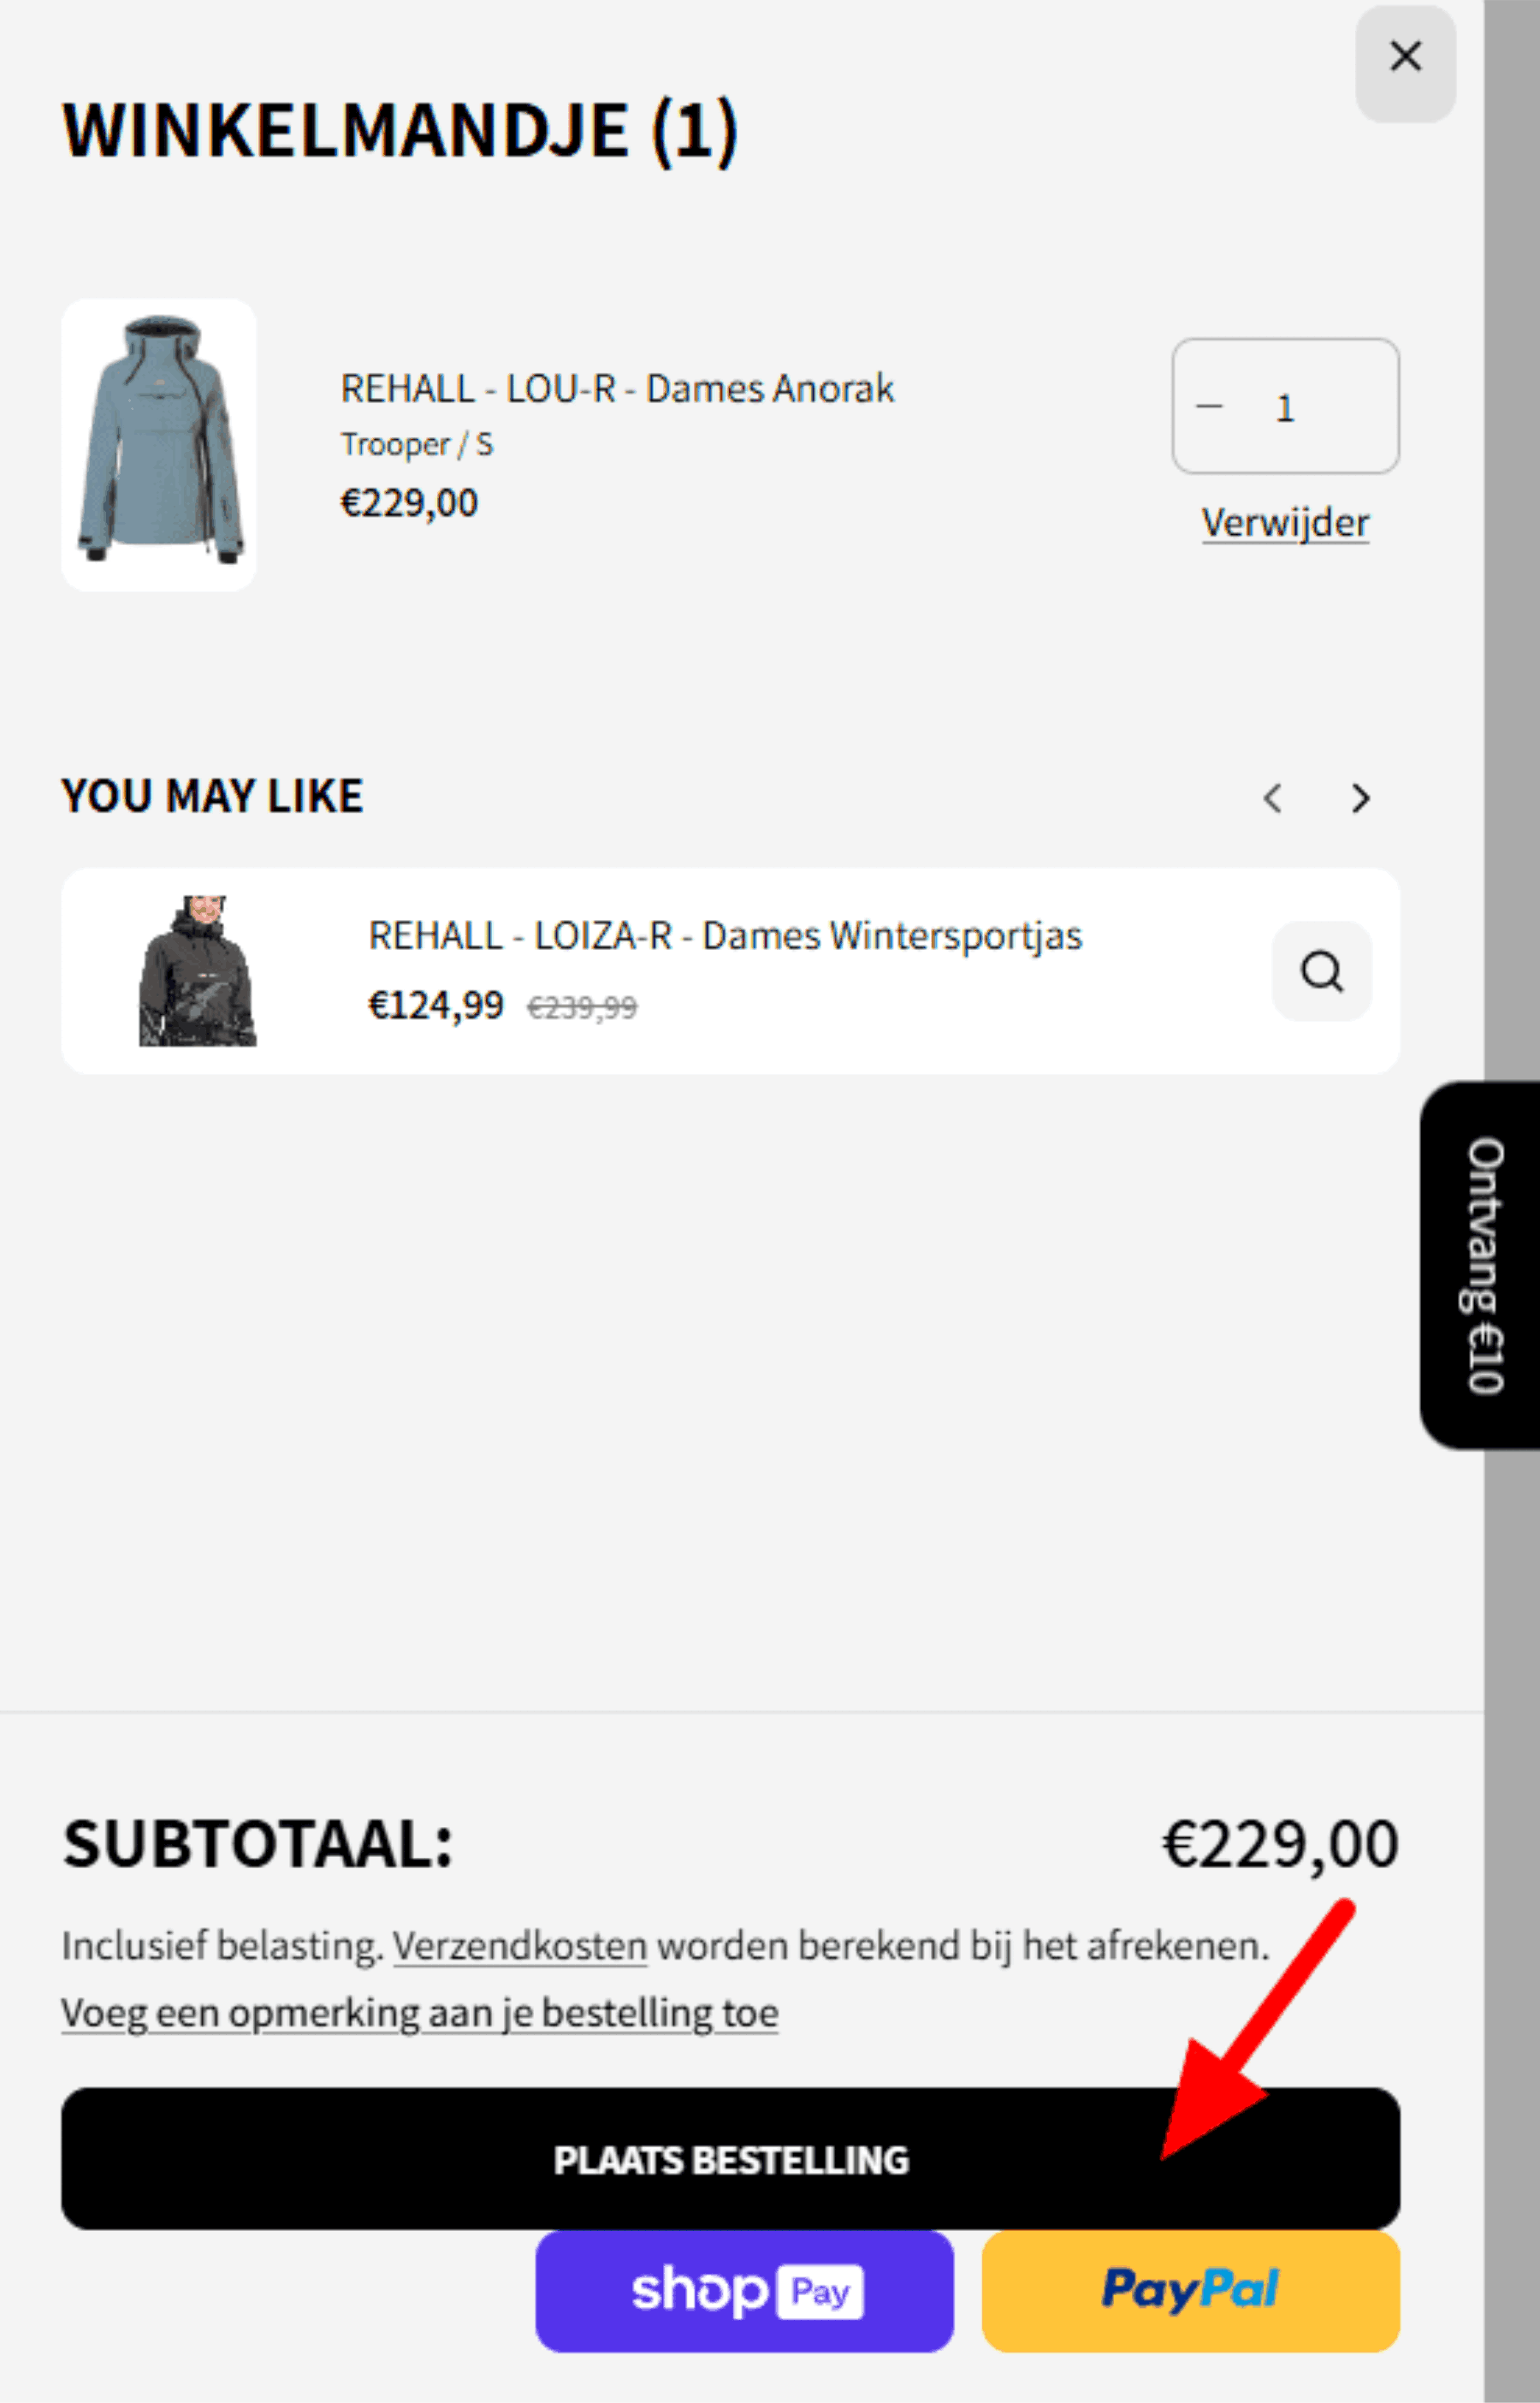Open REHALL LOIZA-R Dames Wintersportjas link
Screen dimensions: 1540x2403
[x=725, y=936]
